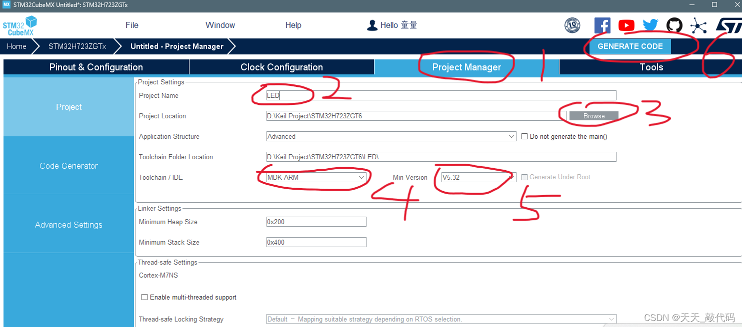Open the Tools tab
The height and width of the screenshot is (327, 742).
[651, 67]
